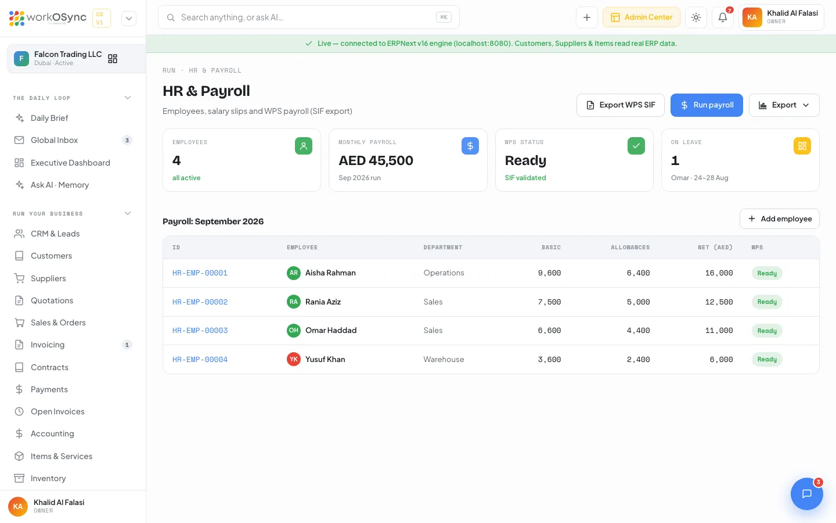Click the Inventory archive icon

click(x=19, y=478)
